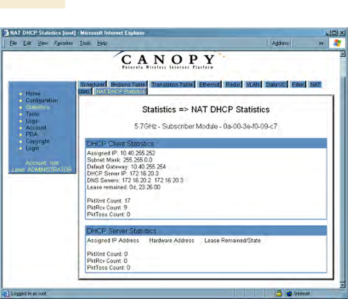Open the Copyright link in sidebar

pyautogui.click(x=37, y=141)
